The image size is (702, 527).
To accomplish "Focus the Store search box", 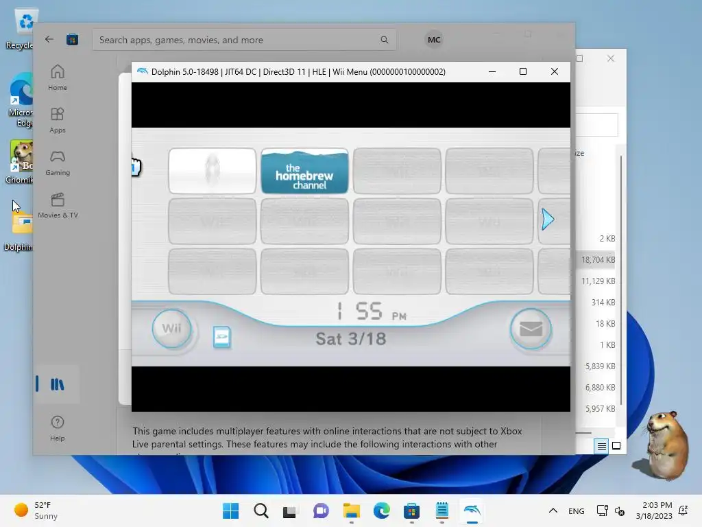I will [x=244, y=39].
